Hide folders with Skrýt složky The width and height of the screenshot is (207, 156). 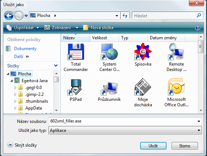coord(22,145)
